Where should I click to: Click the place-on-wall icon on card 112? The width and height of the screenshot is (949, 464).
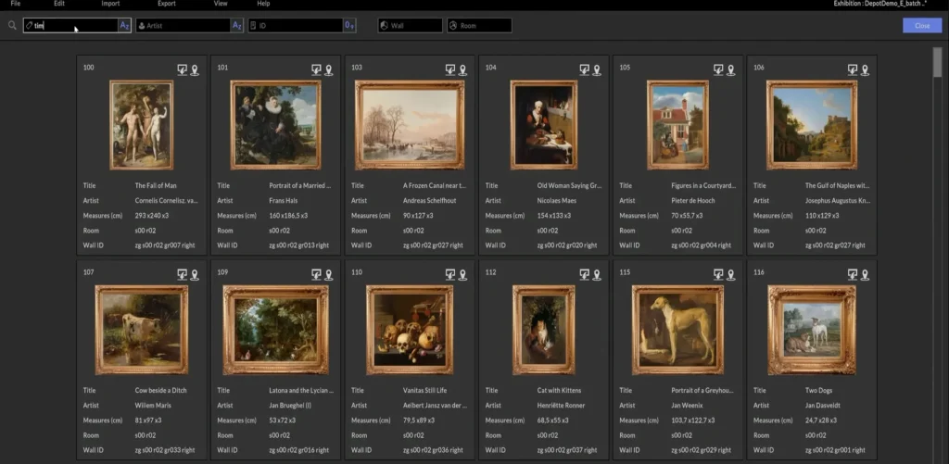coord(584,275)
